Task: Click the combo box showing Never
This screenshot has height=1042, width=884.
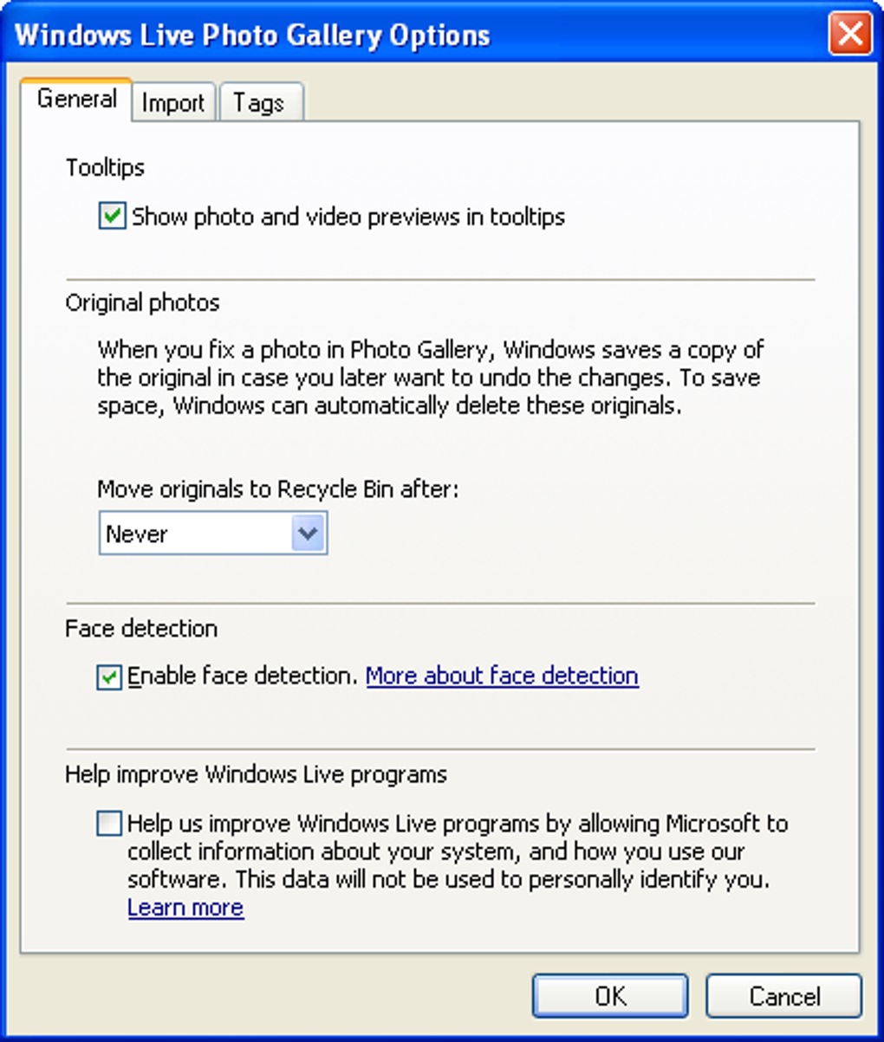Action: [x=212, y=534]
